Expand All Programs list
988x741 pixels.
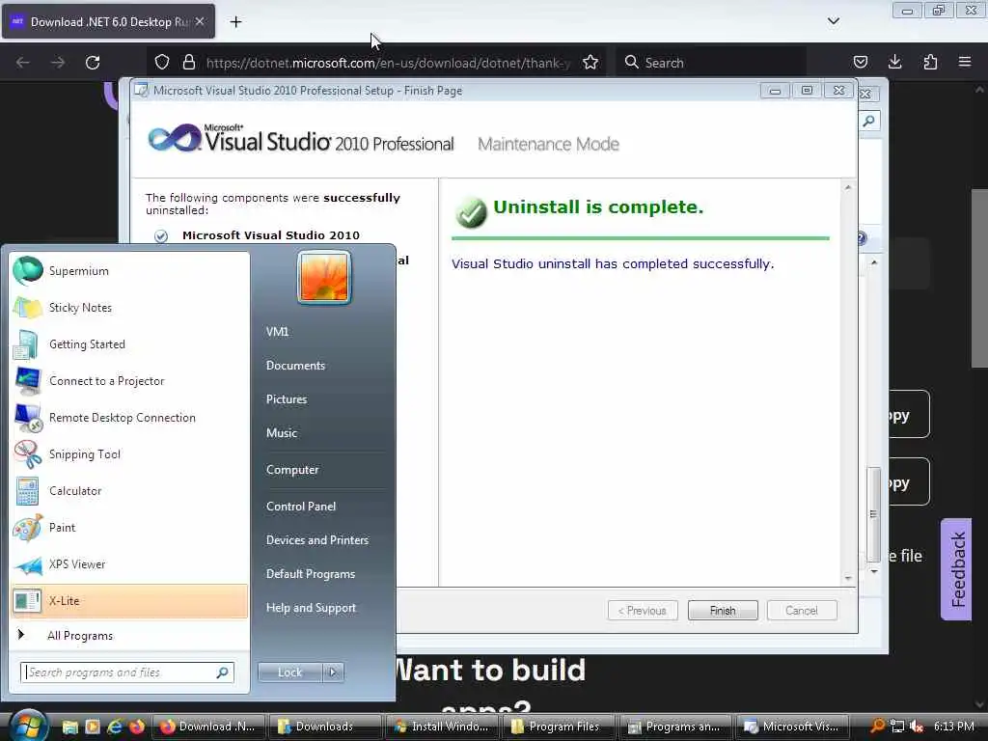pyautogui.click(x=129, y=635)
